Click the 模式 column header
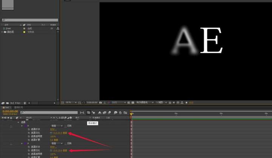This screenshot has height=158, width=272. [x=77, y=118]
